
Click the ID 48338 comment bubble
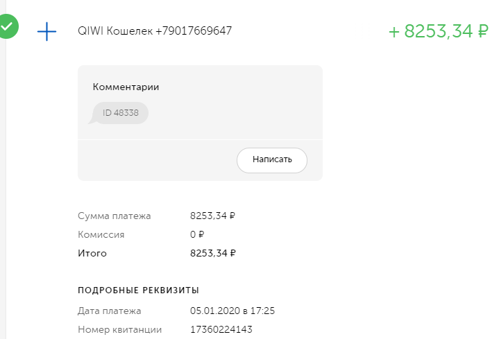[121, 113]
